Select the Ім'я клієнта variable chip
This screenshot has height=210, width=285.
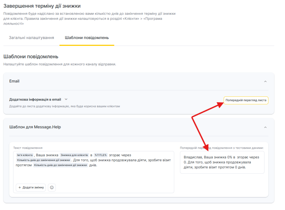click(x=25, y=155)
